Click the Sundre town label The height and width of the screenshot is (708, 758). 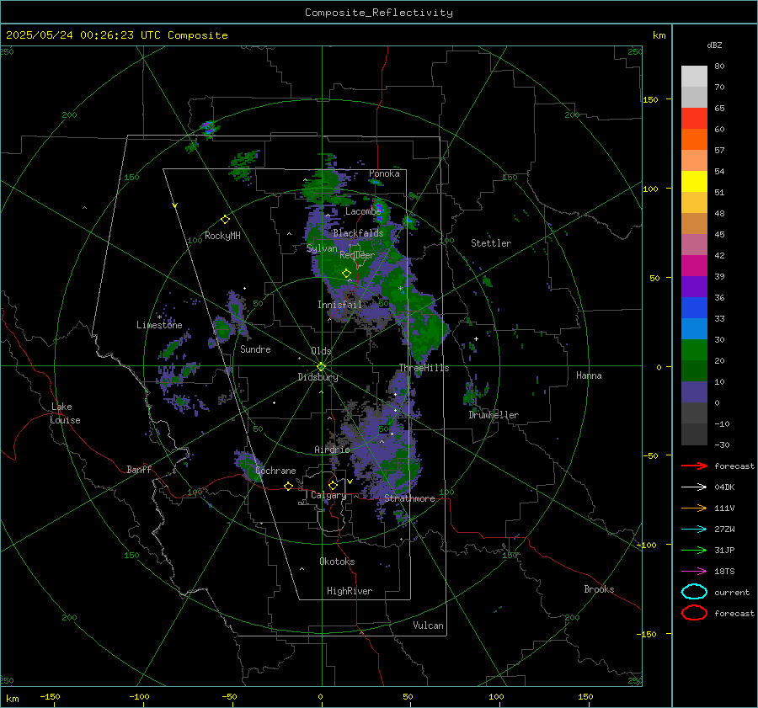point(255,349)
